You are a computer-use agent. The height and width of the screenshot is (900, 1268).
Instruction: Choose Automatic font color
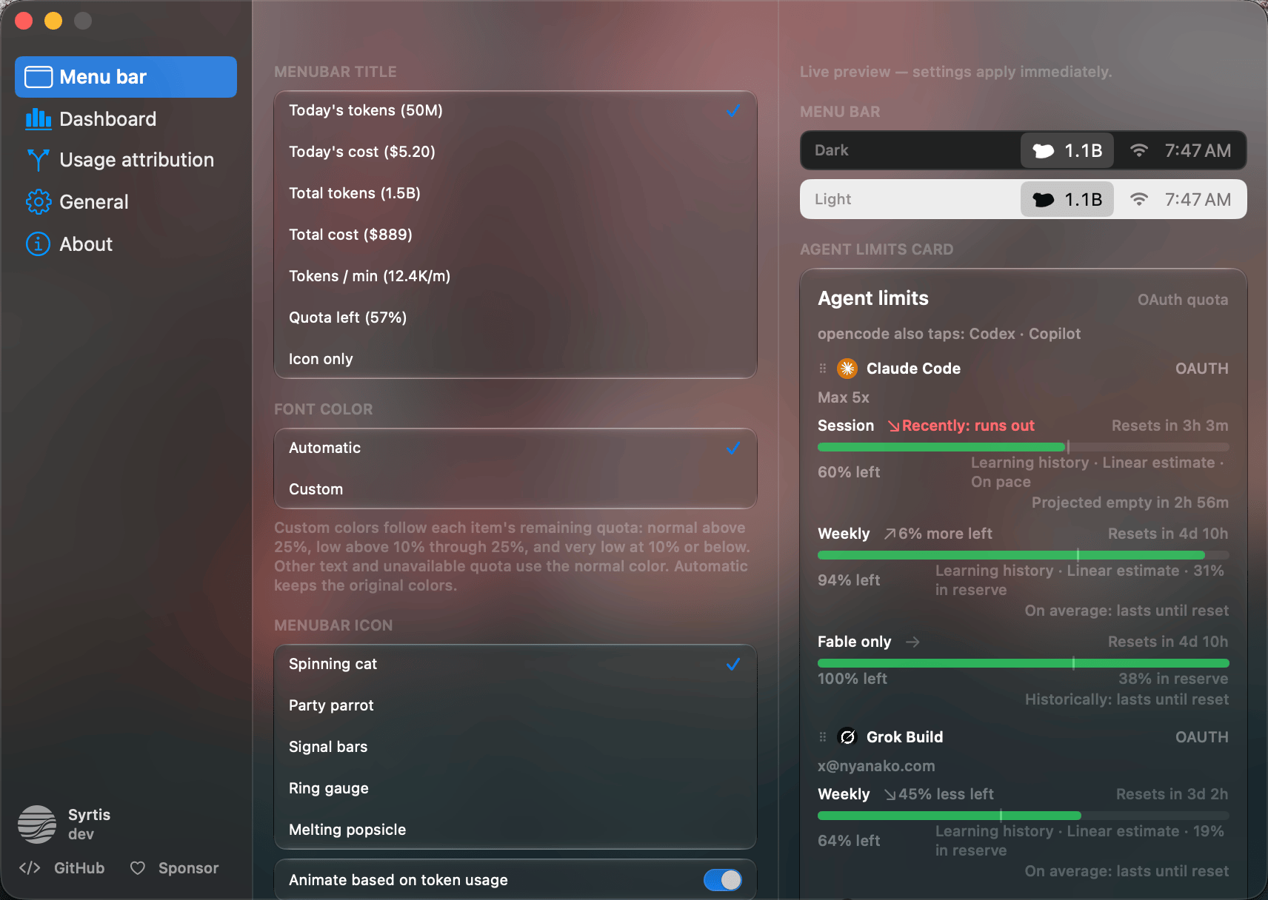(515, 448)
